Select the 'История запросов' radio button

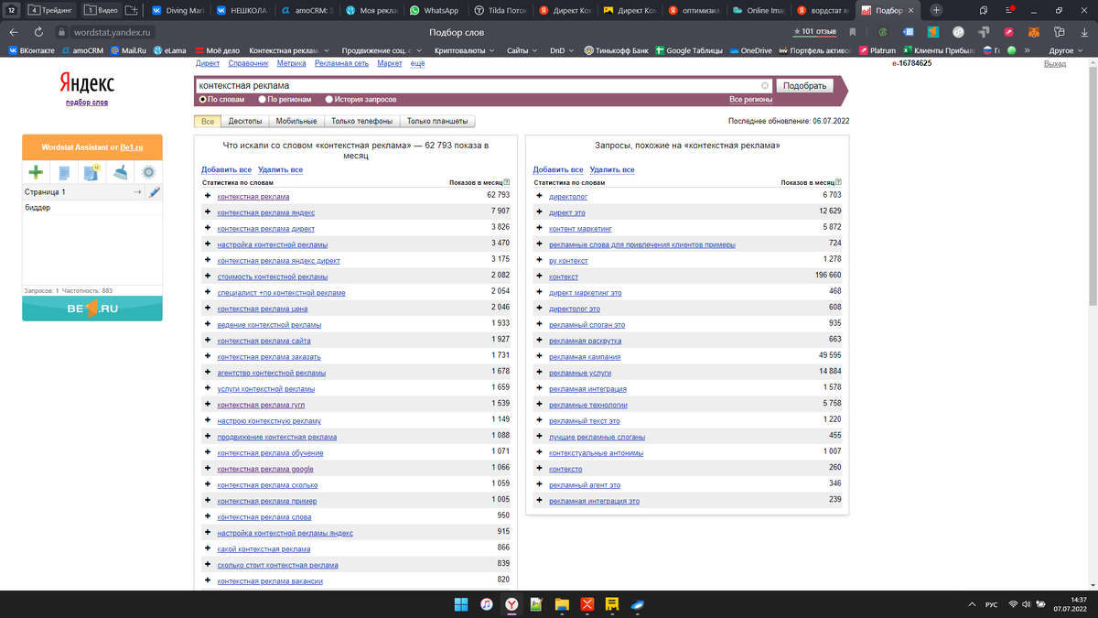tap(328, 99)
